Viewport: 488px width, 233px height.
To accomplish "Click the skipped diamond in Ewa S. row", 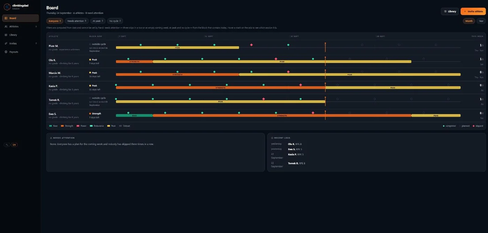I will coord(313,113).
